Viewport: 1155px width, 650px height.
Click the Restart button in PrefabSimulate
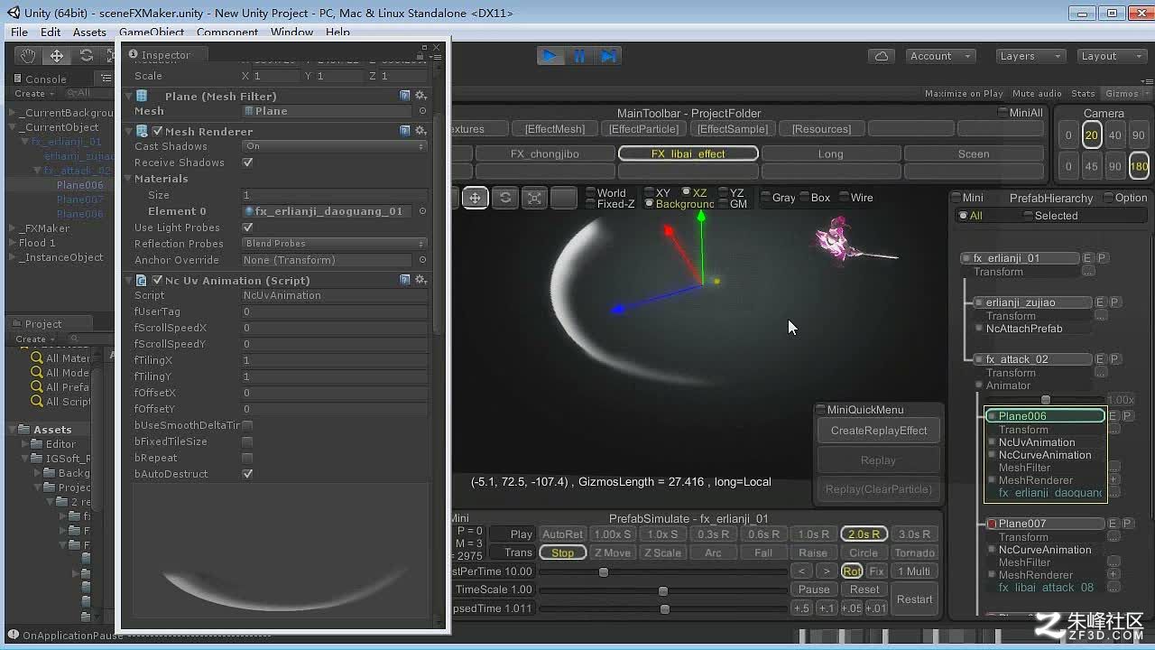914,599
